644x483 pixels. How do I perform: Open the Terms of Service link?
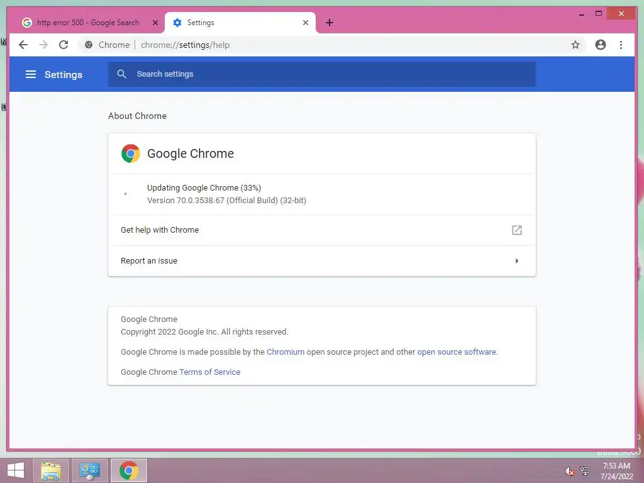click(209, 372)
